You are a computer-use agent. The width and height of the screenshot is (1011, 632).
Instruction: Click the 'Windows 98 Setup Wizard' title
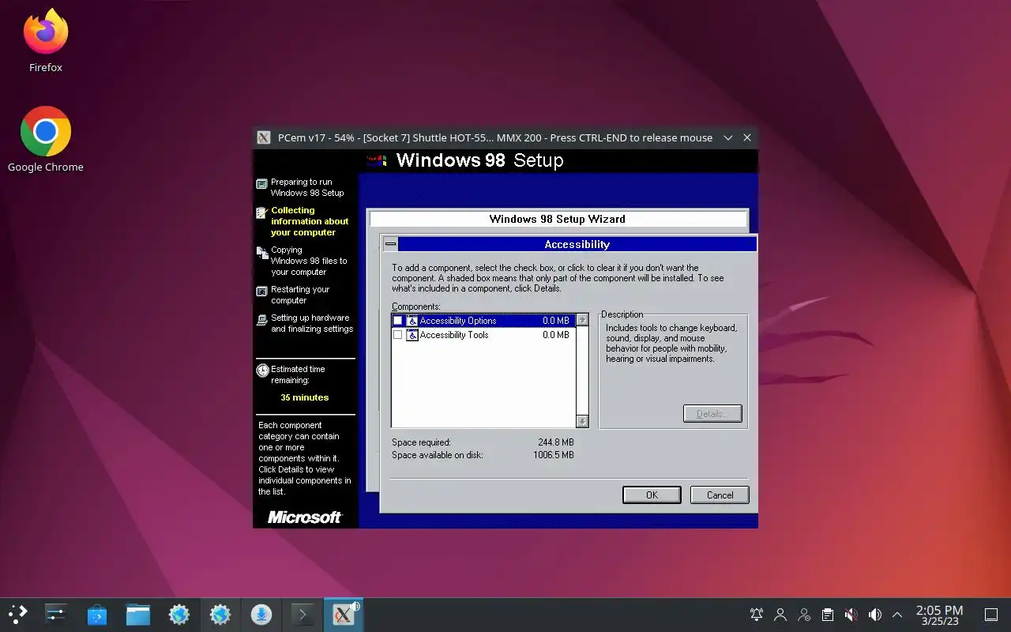coord(557,219)
